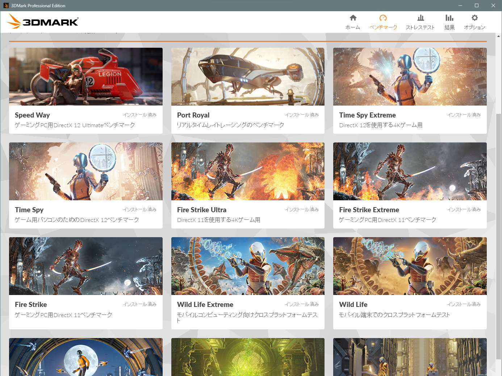Click the モバイルコンピューティング向けクロスプラットフォームテスト description
The height and width of the screenshot is (376, 502).
click(247, 317)
